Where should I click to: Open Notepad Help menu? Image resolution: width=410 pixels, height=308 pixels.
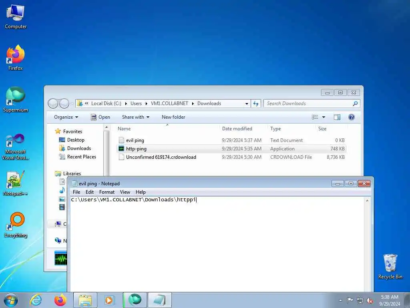141,192
